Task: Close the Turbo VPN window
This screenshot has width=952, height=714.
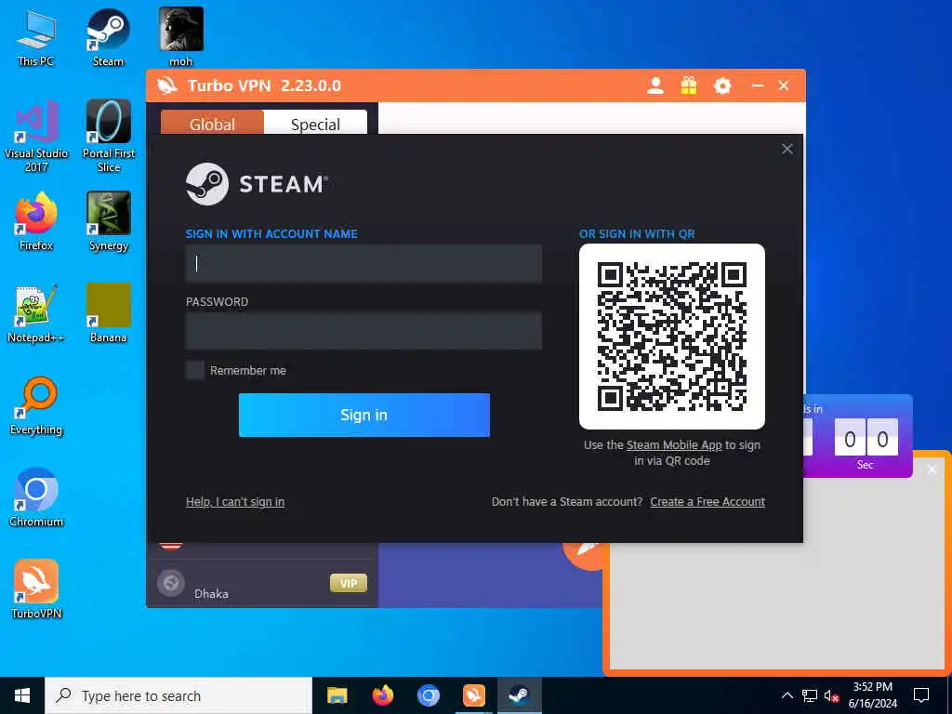Action: [x=783, y=86]
